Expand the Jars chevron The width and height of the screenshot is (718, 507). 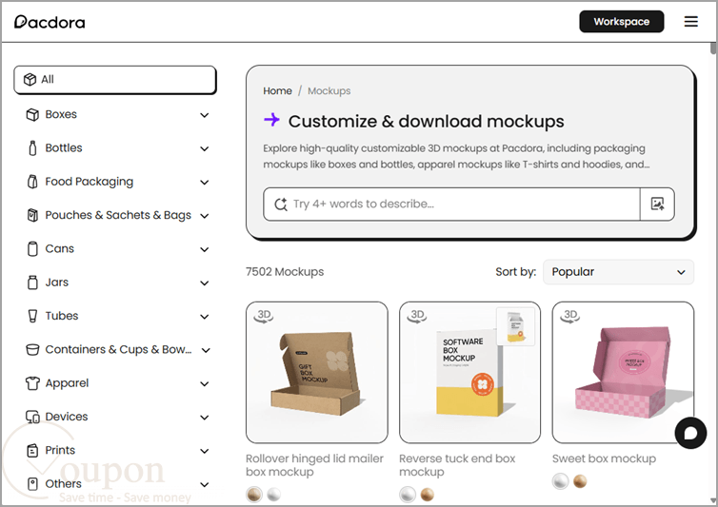point(204,283)
